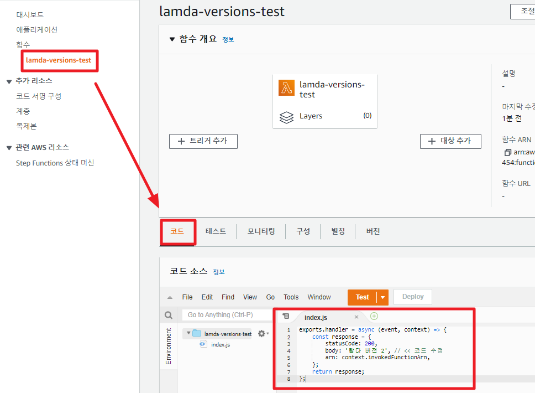Collapse the editor menu bar arrow
Screen dimensions: 535x393
click(x=170, y=297)
